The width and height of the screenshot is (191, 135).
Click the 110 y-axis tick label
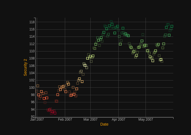(x=32, y=51)
